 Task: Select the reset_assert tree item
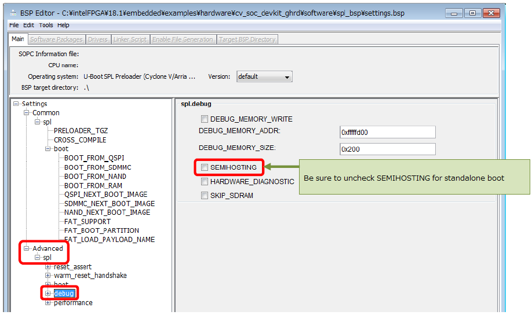pos(72,266)
